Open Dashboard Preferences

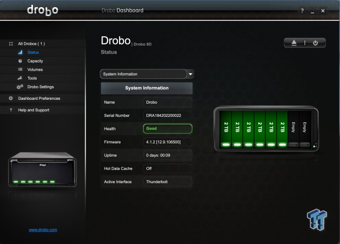pyautogui.click(x=39, y=99)
